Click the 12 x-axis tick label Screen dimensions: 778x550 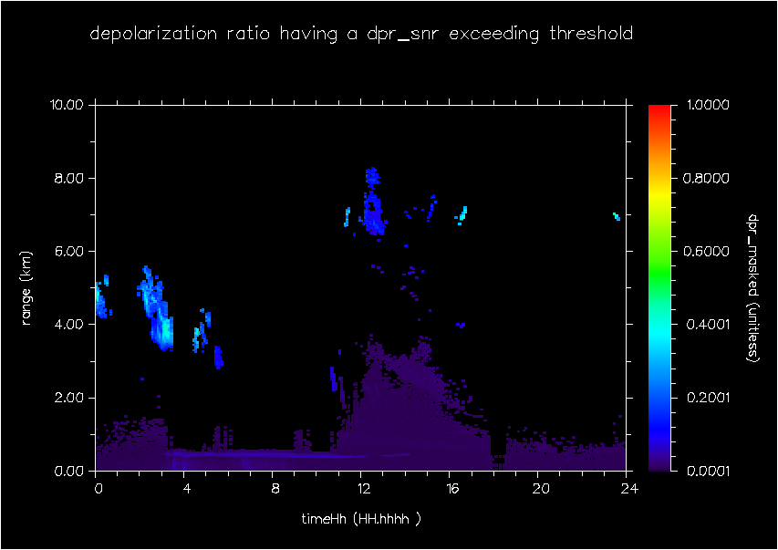(364, 489)
